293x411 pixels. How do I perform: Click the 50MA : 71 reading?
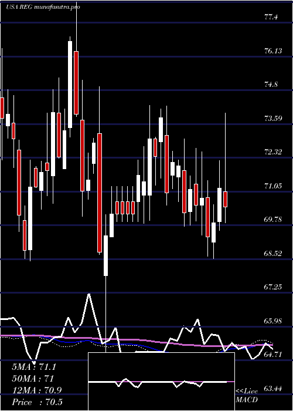click(x=33, y=379)
